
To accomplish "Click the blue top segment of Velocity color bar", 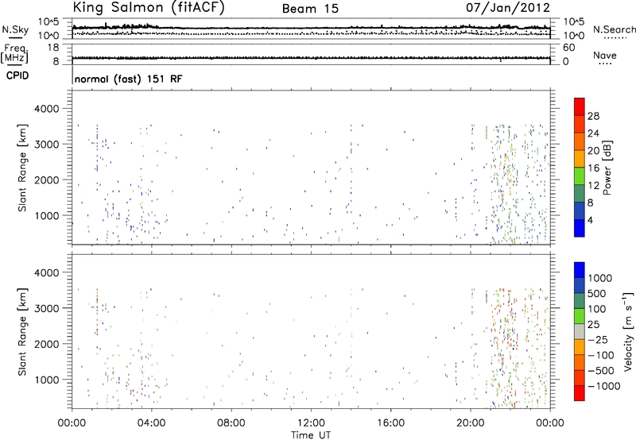I will pos(580,270).
